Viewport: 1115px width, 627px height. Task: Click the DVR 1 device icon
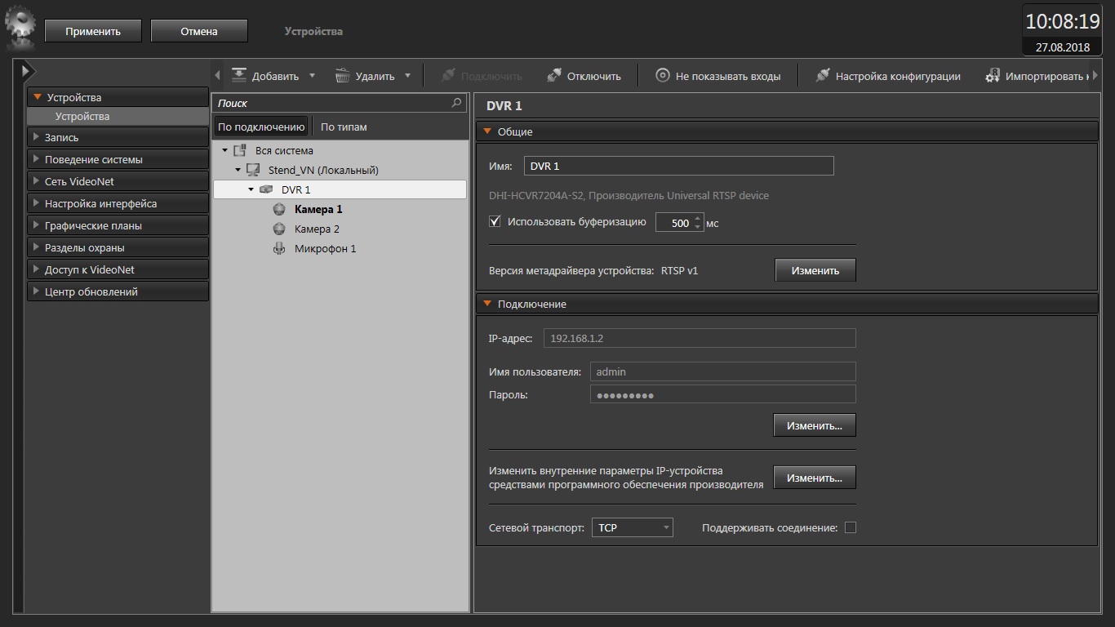pos(266,189)
